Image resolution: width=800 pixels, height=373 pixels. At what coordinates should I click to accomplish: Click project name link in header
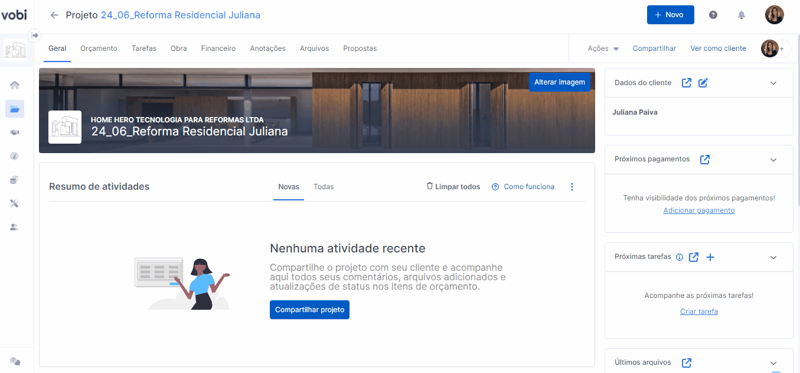[181, 15]
